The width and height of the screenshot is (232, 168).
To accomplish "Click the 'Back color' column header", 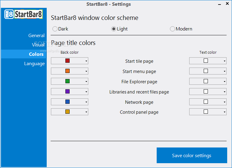I will (x=70, y=52).
